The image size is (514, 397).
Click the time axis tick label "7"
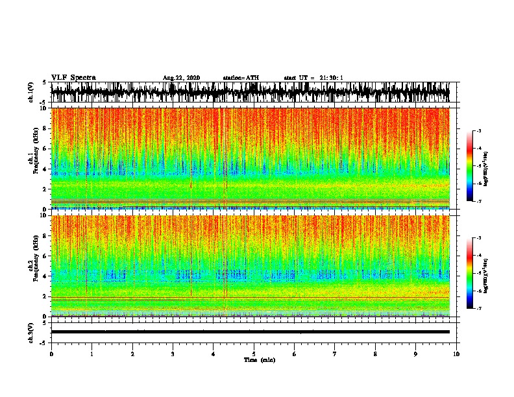(335, 354)
